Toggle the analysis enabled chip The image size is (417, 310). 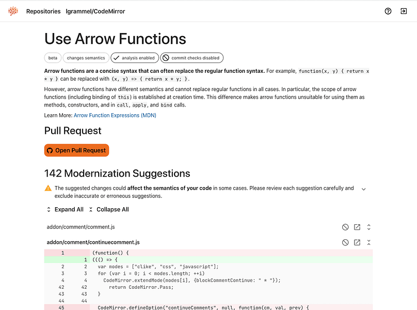click(135, 58)
